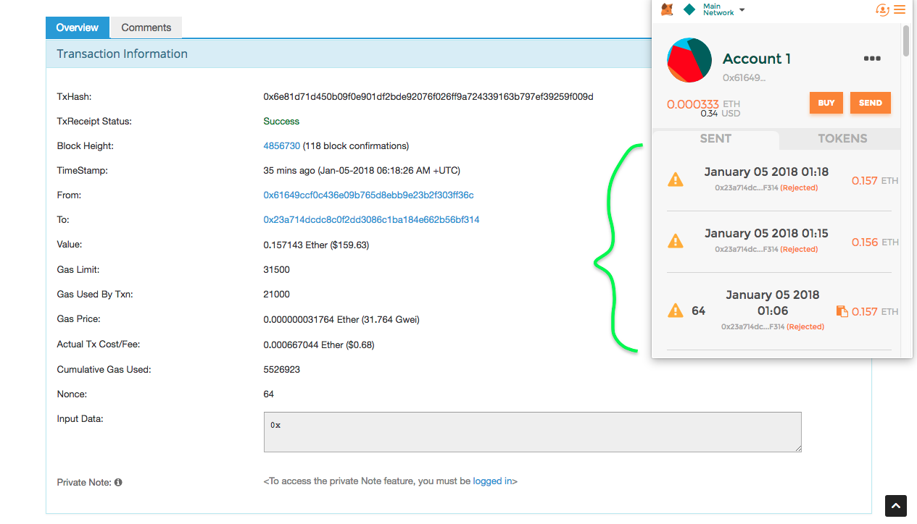Open account options via the three-dot icon
The image size is (917, 524).
point(871,58)
